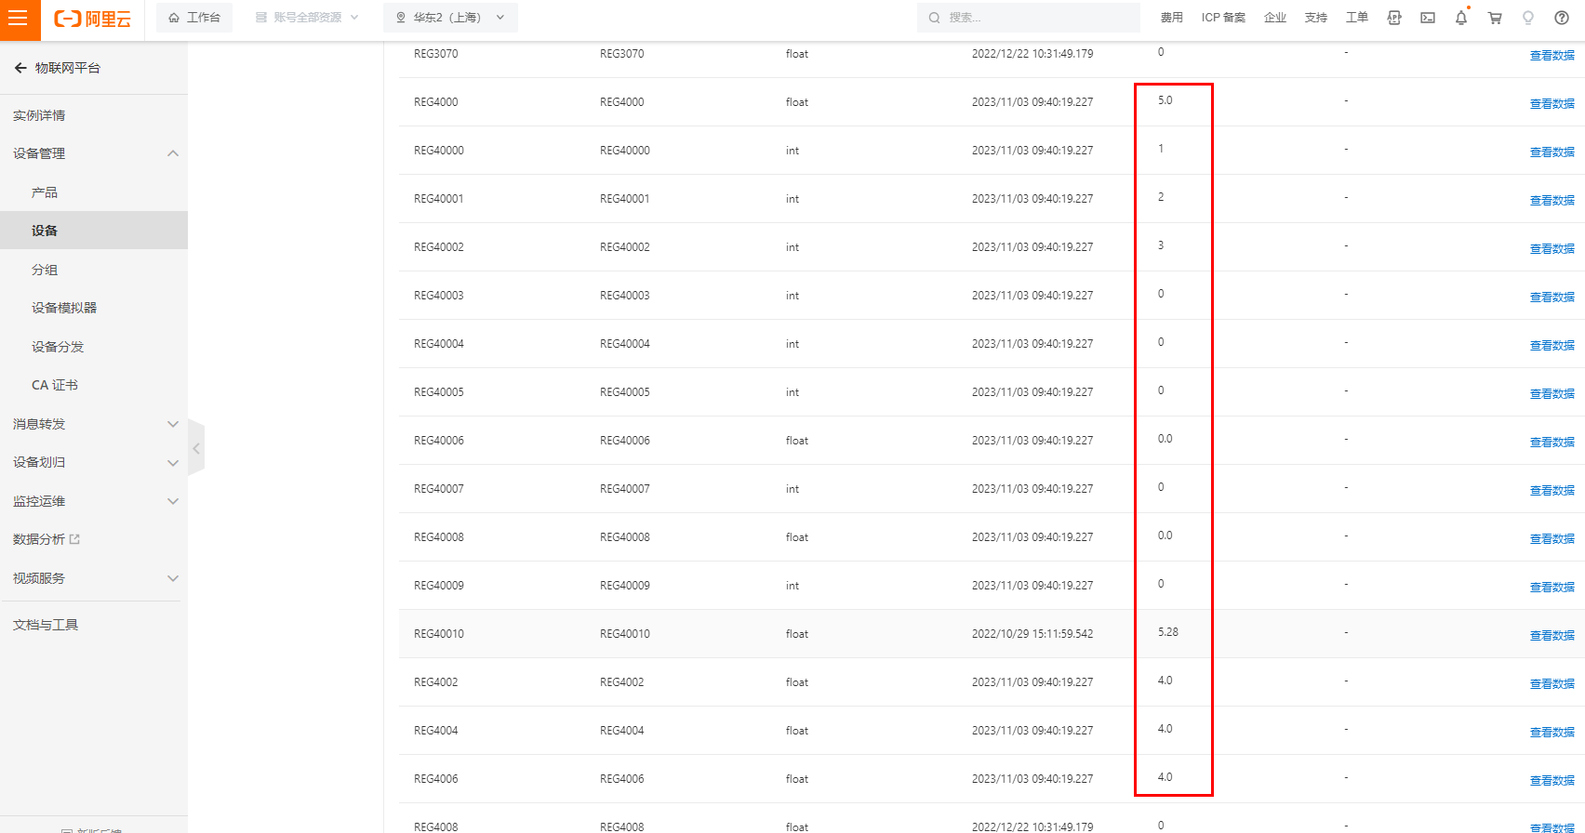Click the Alibaba Cloud logo
This screenshot has height=833, width=1585.
coord(92,19)
